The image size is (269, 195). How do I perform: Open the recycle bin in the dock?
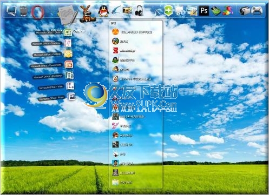[24, 11]
